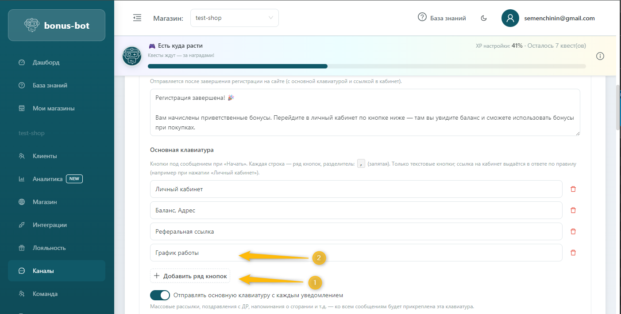The image size is (621, 314).
Task: Open Аналитика section
Action: pos(57,179)
